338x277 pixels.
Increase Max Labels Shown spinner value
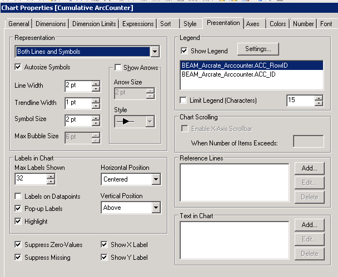click(51, 176)
